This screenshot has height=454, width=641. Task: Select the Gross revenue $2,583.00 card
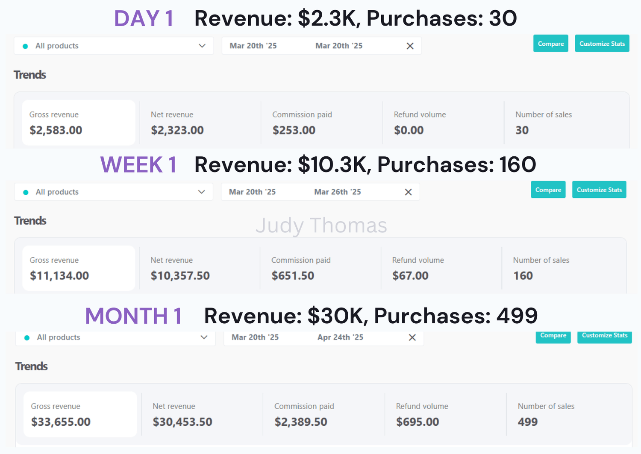coord(79,123)
